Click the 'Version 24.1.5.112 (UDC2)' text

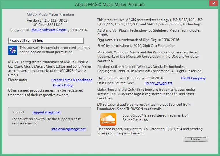pos(48,20)
